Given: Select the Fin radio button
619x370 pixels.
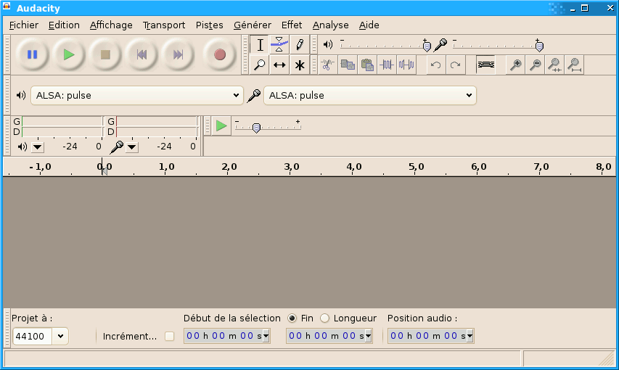Looking at the screenshot, I should pos(292,318).
